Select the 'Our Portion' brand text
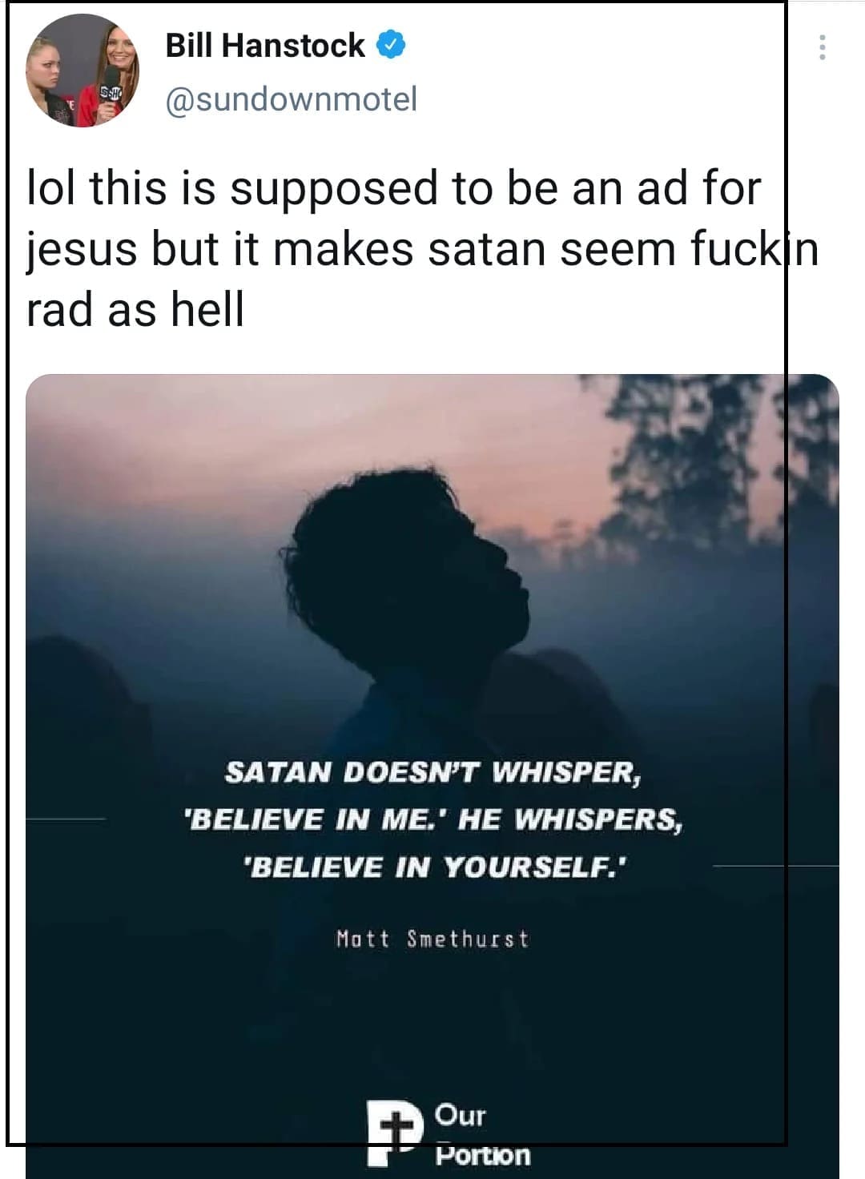Image resolution: width=865 pixels, height=1179 pixels. pyautogui.click(x=483, y=1135)
